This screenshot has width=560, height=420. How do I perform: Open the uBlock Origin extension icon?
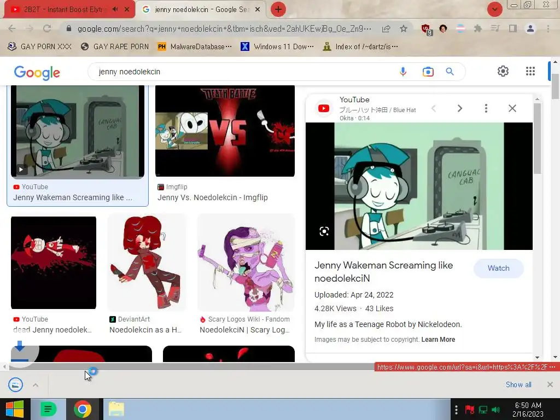(426, 29)
